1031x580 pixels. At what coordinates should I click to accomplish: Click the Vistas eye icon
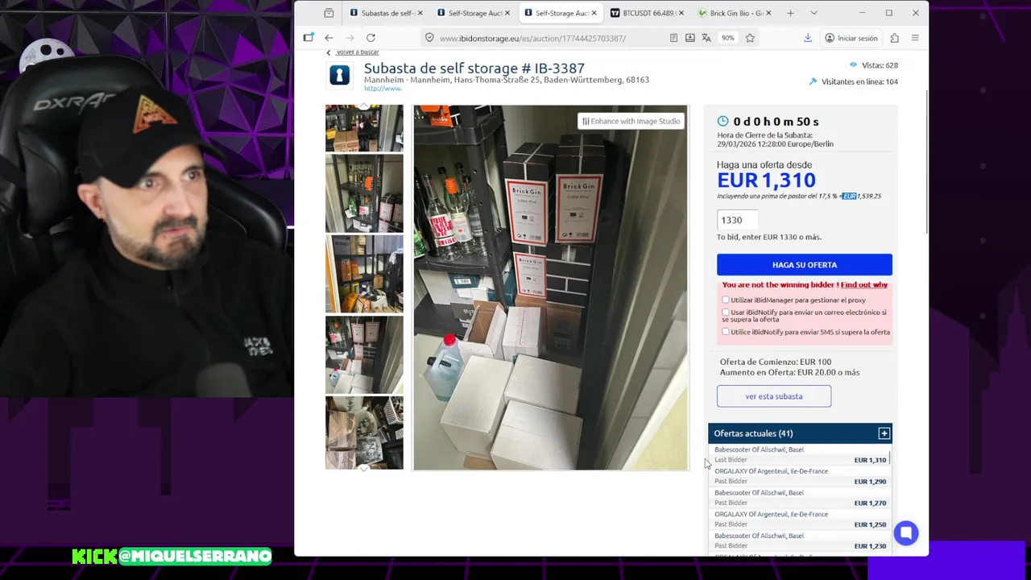pos(853,65)
